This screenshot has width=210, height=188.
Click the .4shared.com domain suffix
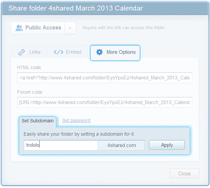(x=121, y=145)
